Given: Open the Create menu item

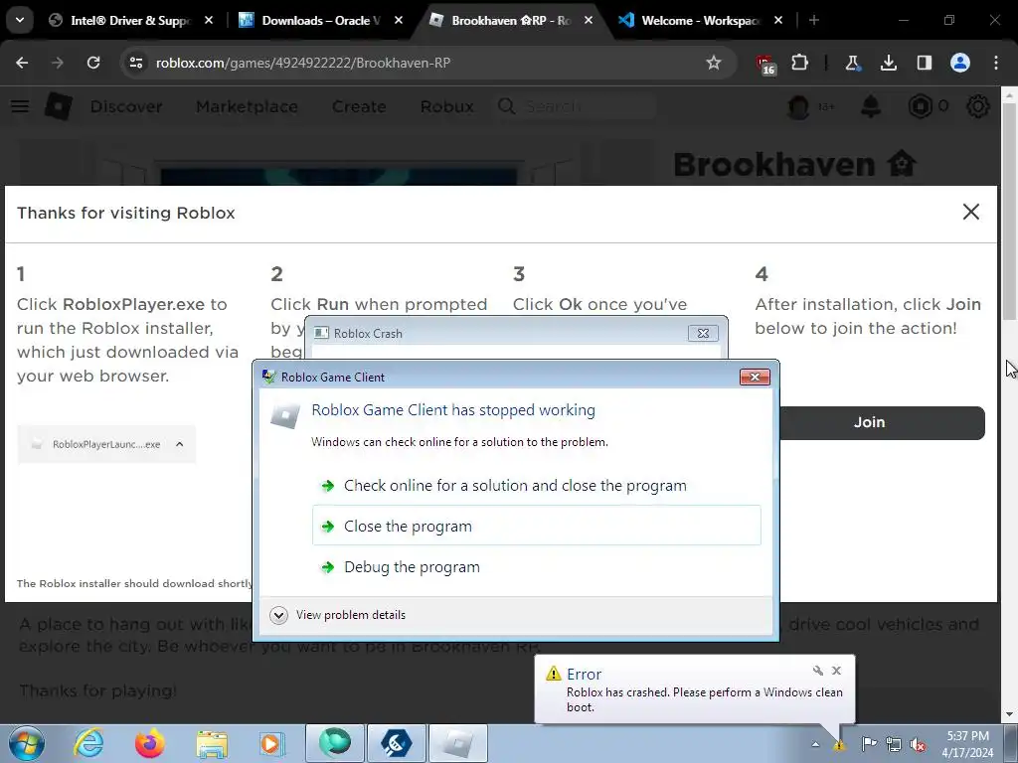Looking at the screenshot, I should coord(359,106).
